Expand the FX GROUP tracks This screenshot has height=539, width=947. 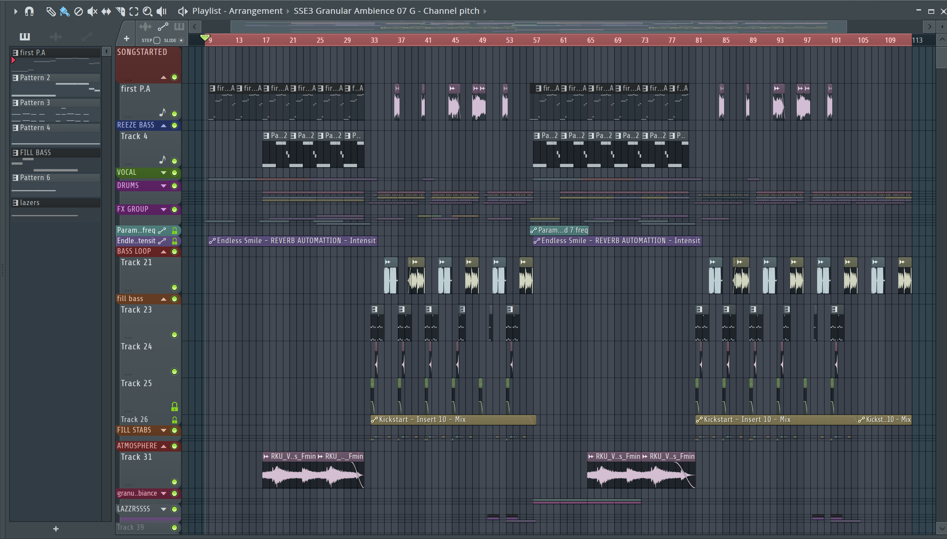click(x=163, y=209)
